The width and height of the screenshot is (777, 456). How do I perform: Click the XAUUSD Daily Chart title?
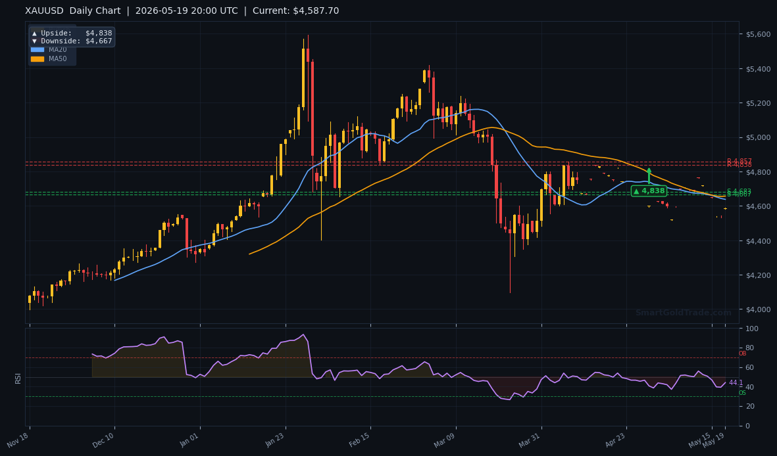(73, 11)
